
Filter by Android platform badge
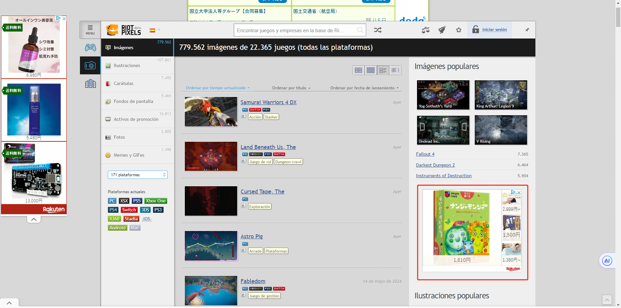117,228
